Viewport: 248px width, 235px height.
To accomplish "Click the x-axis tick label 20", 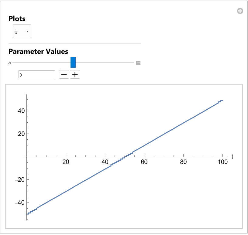I will (66, 162).
